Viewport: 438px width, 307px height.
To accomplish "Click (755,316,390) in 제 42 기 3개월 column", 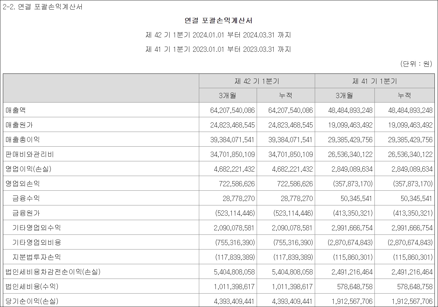I will coord(235,242).
